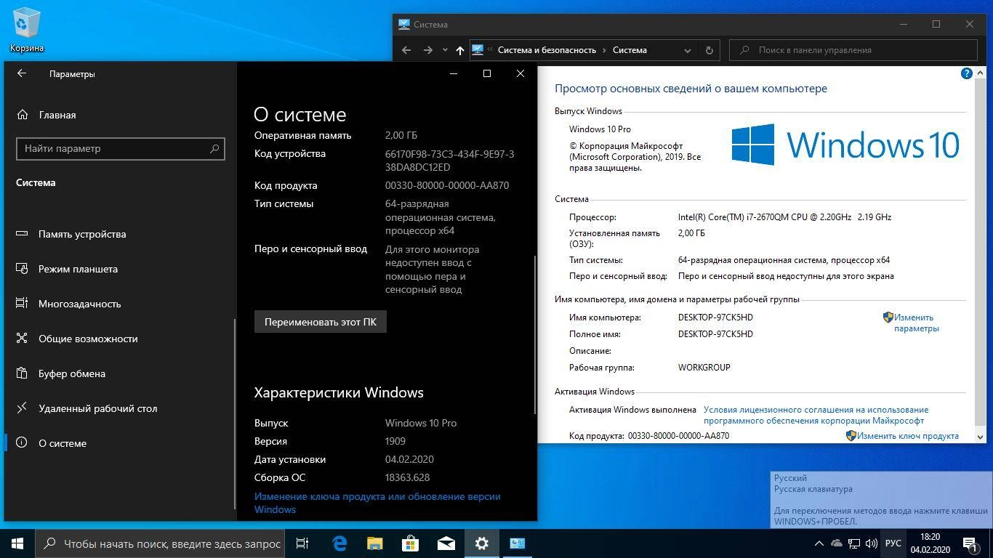The width and height of the screenshot is (993, 558).
Task: Expand the chevron after Система и безопасность
Action: pos(603,50)
